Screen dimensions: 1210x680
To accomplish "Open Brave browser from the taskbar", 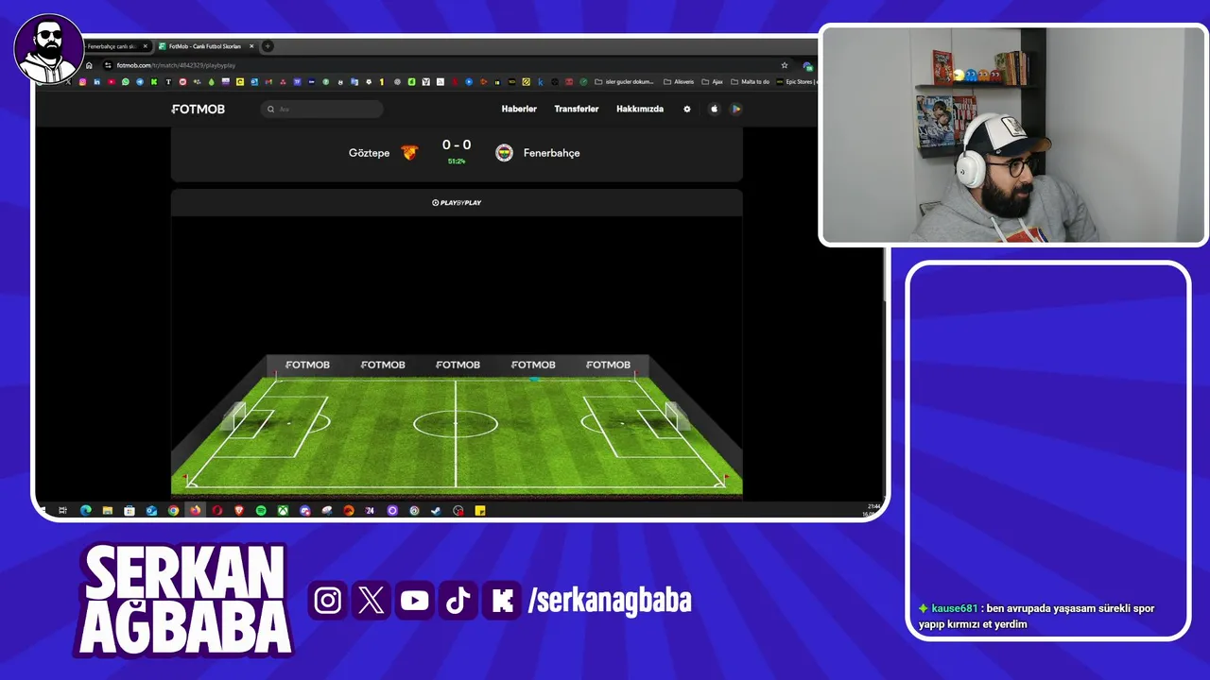I will click(239, 511).
